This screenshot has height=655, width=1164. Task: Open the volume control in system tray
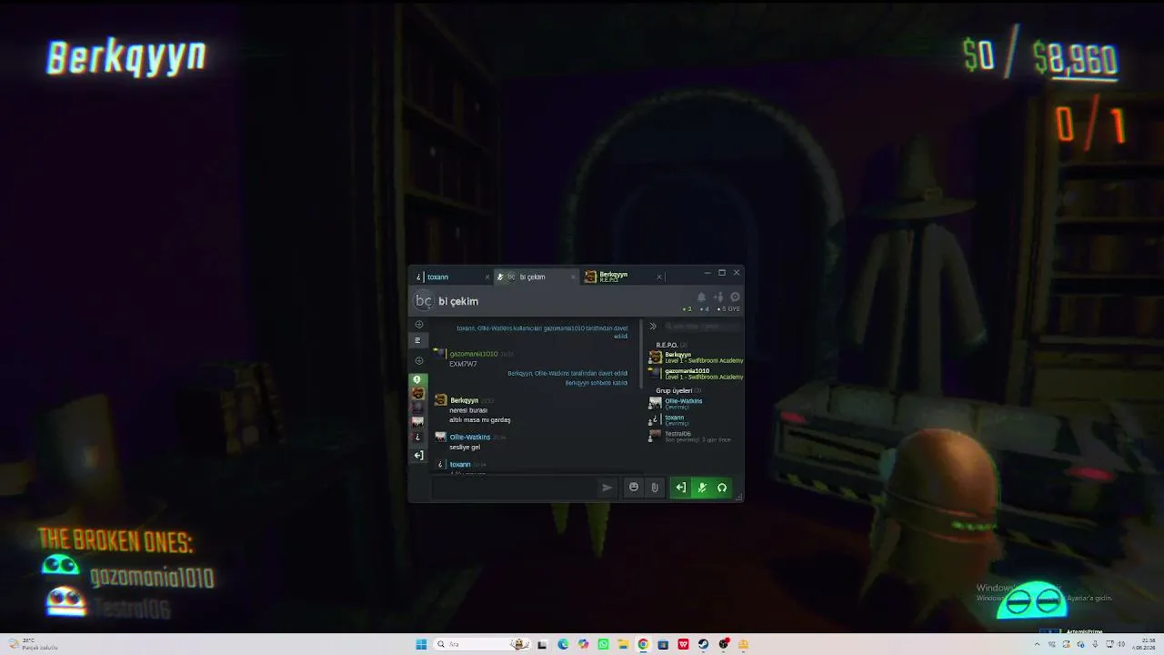coord(1120,644)
